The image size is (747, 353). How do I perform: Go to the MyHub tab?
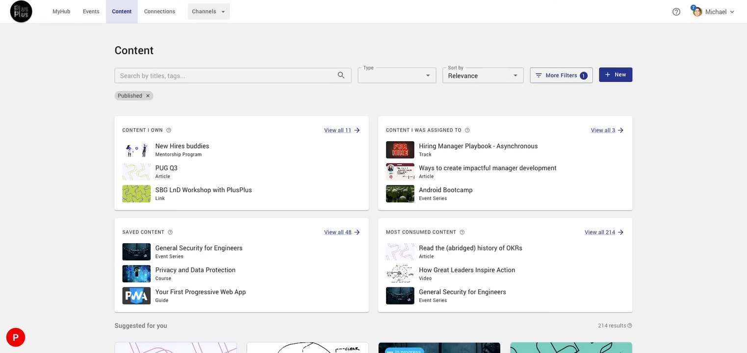click(61, 12)
